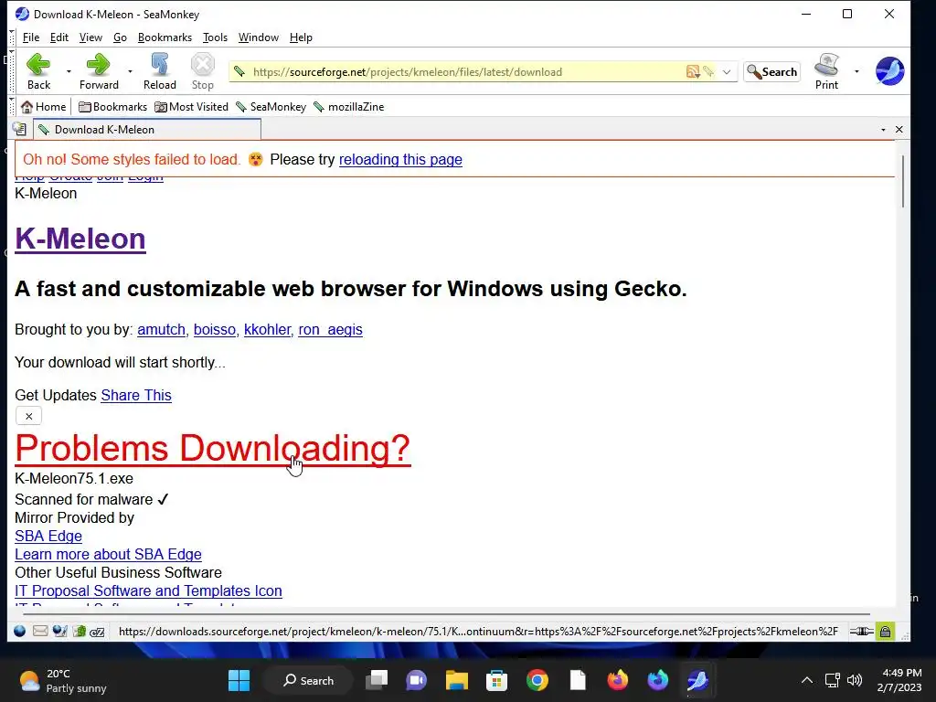Screen dimensions: 936x702
Task: Click the Share This link
Action: coord(136,395)
